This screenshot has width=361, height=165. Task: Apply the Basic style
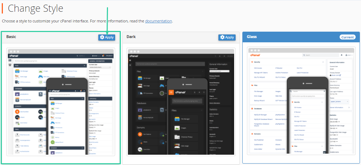pos(107,37)
